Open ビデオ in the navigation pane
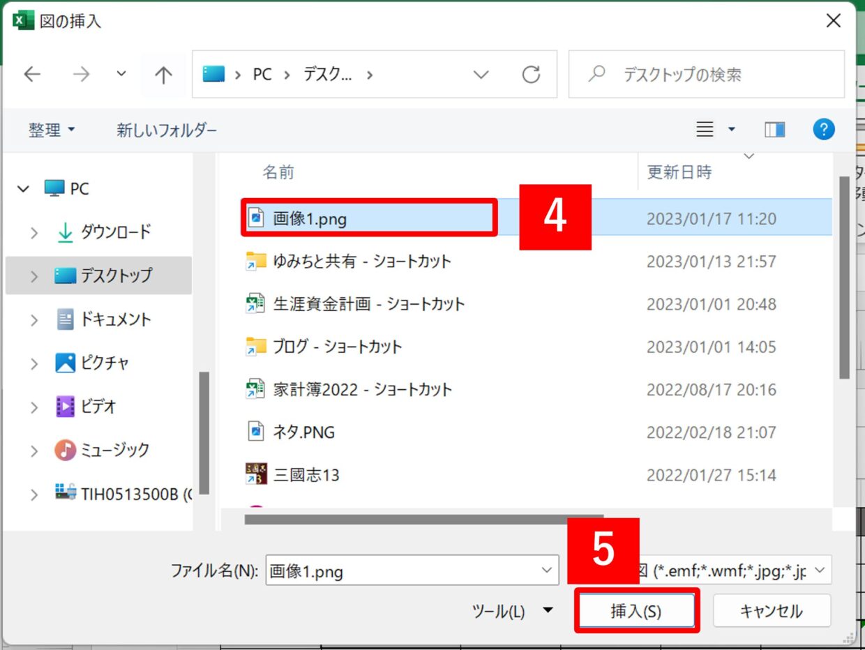 (x=86, y=406)
